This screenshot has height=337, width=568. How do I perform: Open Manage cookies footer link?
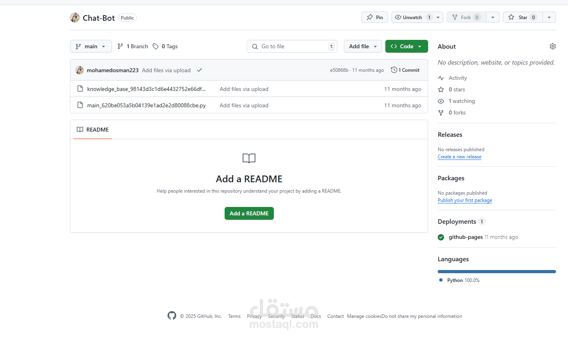point(364,316)
